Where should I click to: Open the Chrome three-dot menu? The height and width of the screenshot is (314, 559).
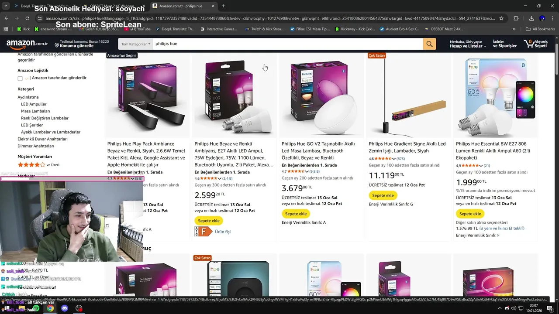(552, 18)
